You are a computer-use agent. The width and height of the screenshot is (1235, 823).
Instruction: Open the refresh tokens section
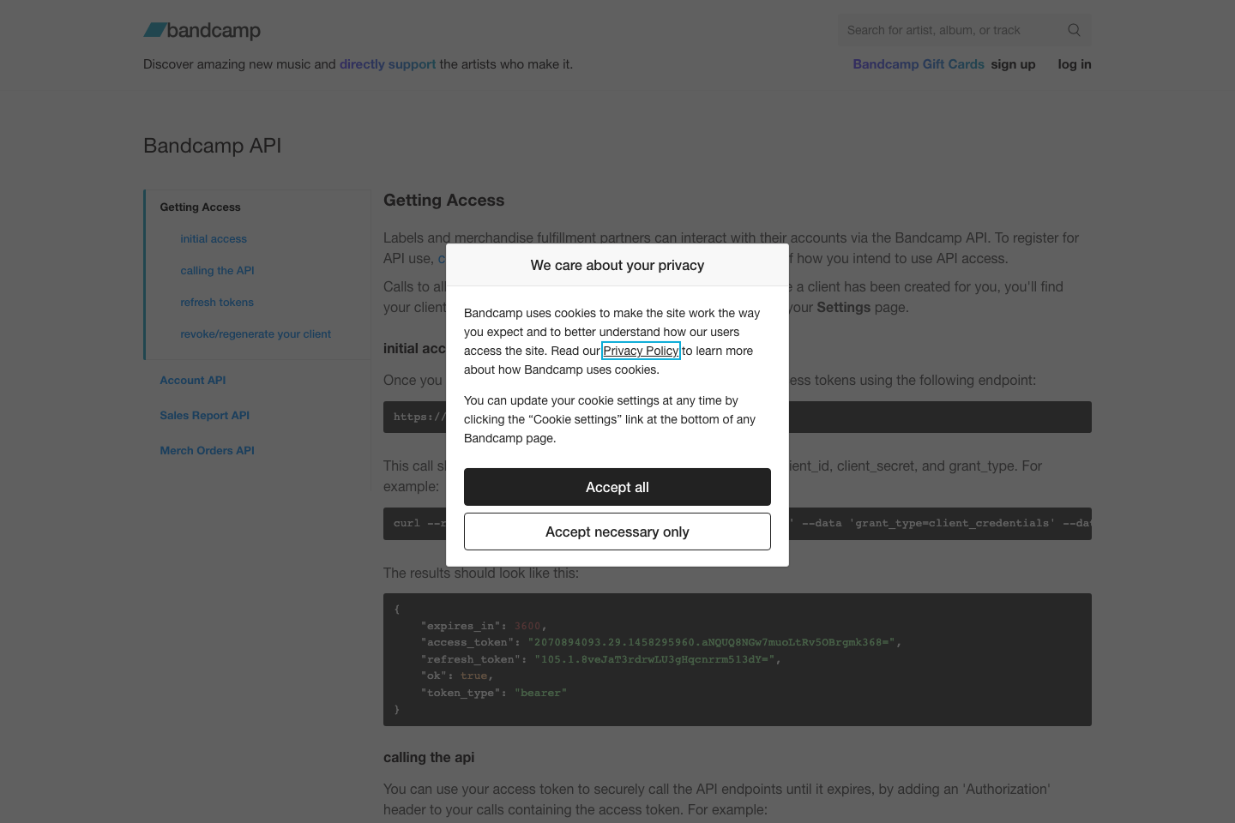point(217,302)
